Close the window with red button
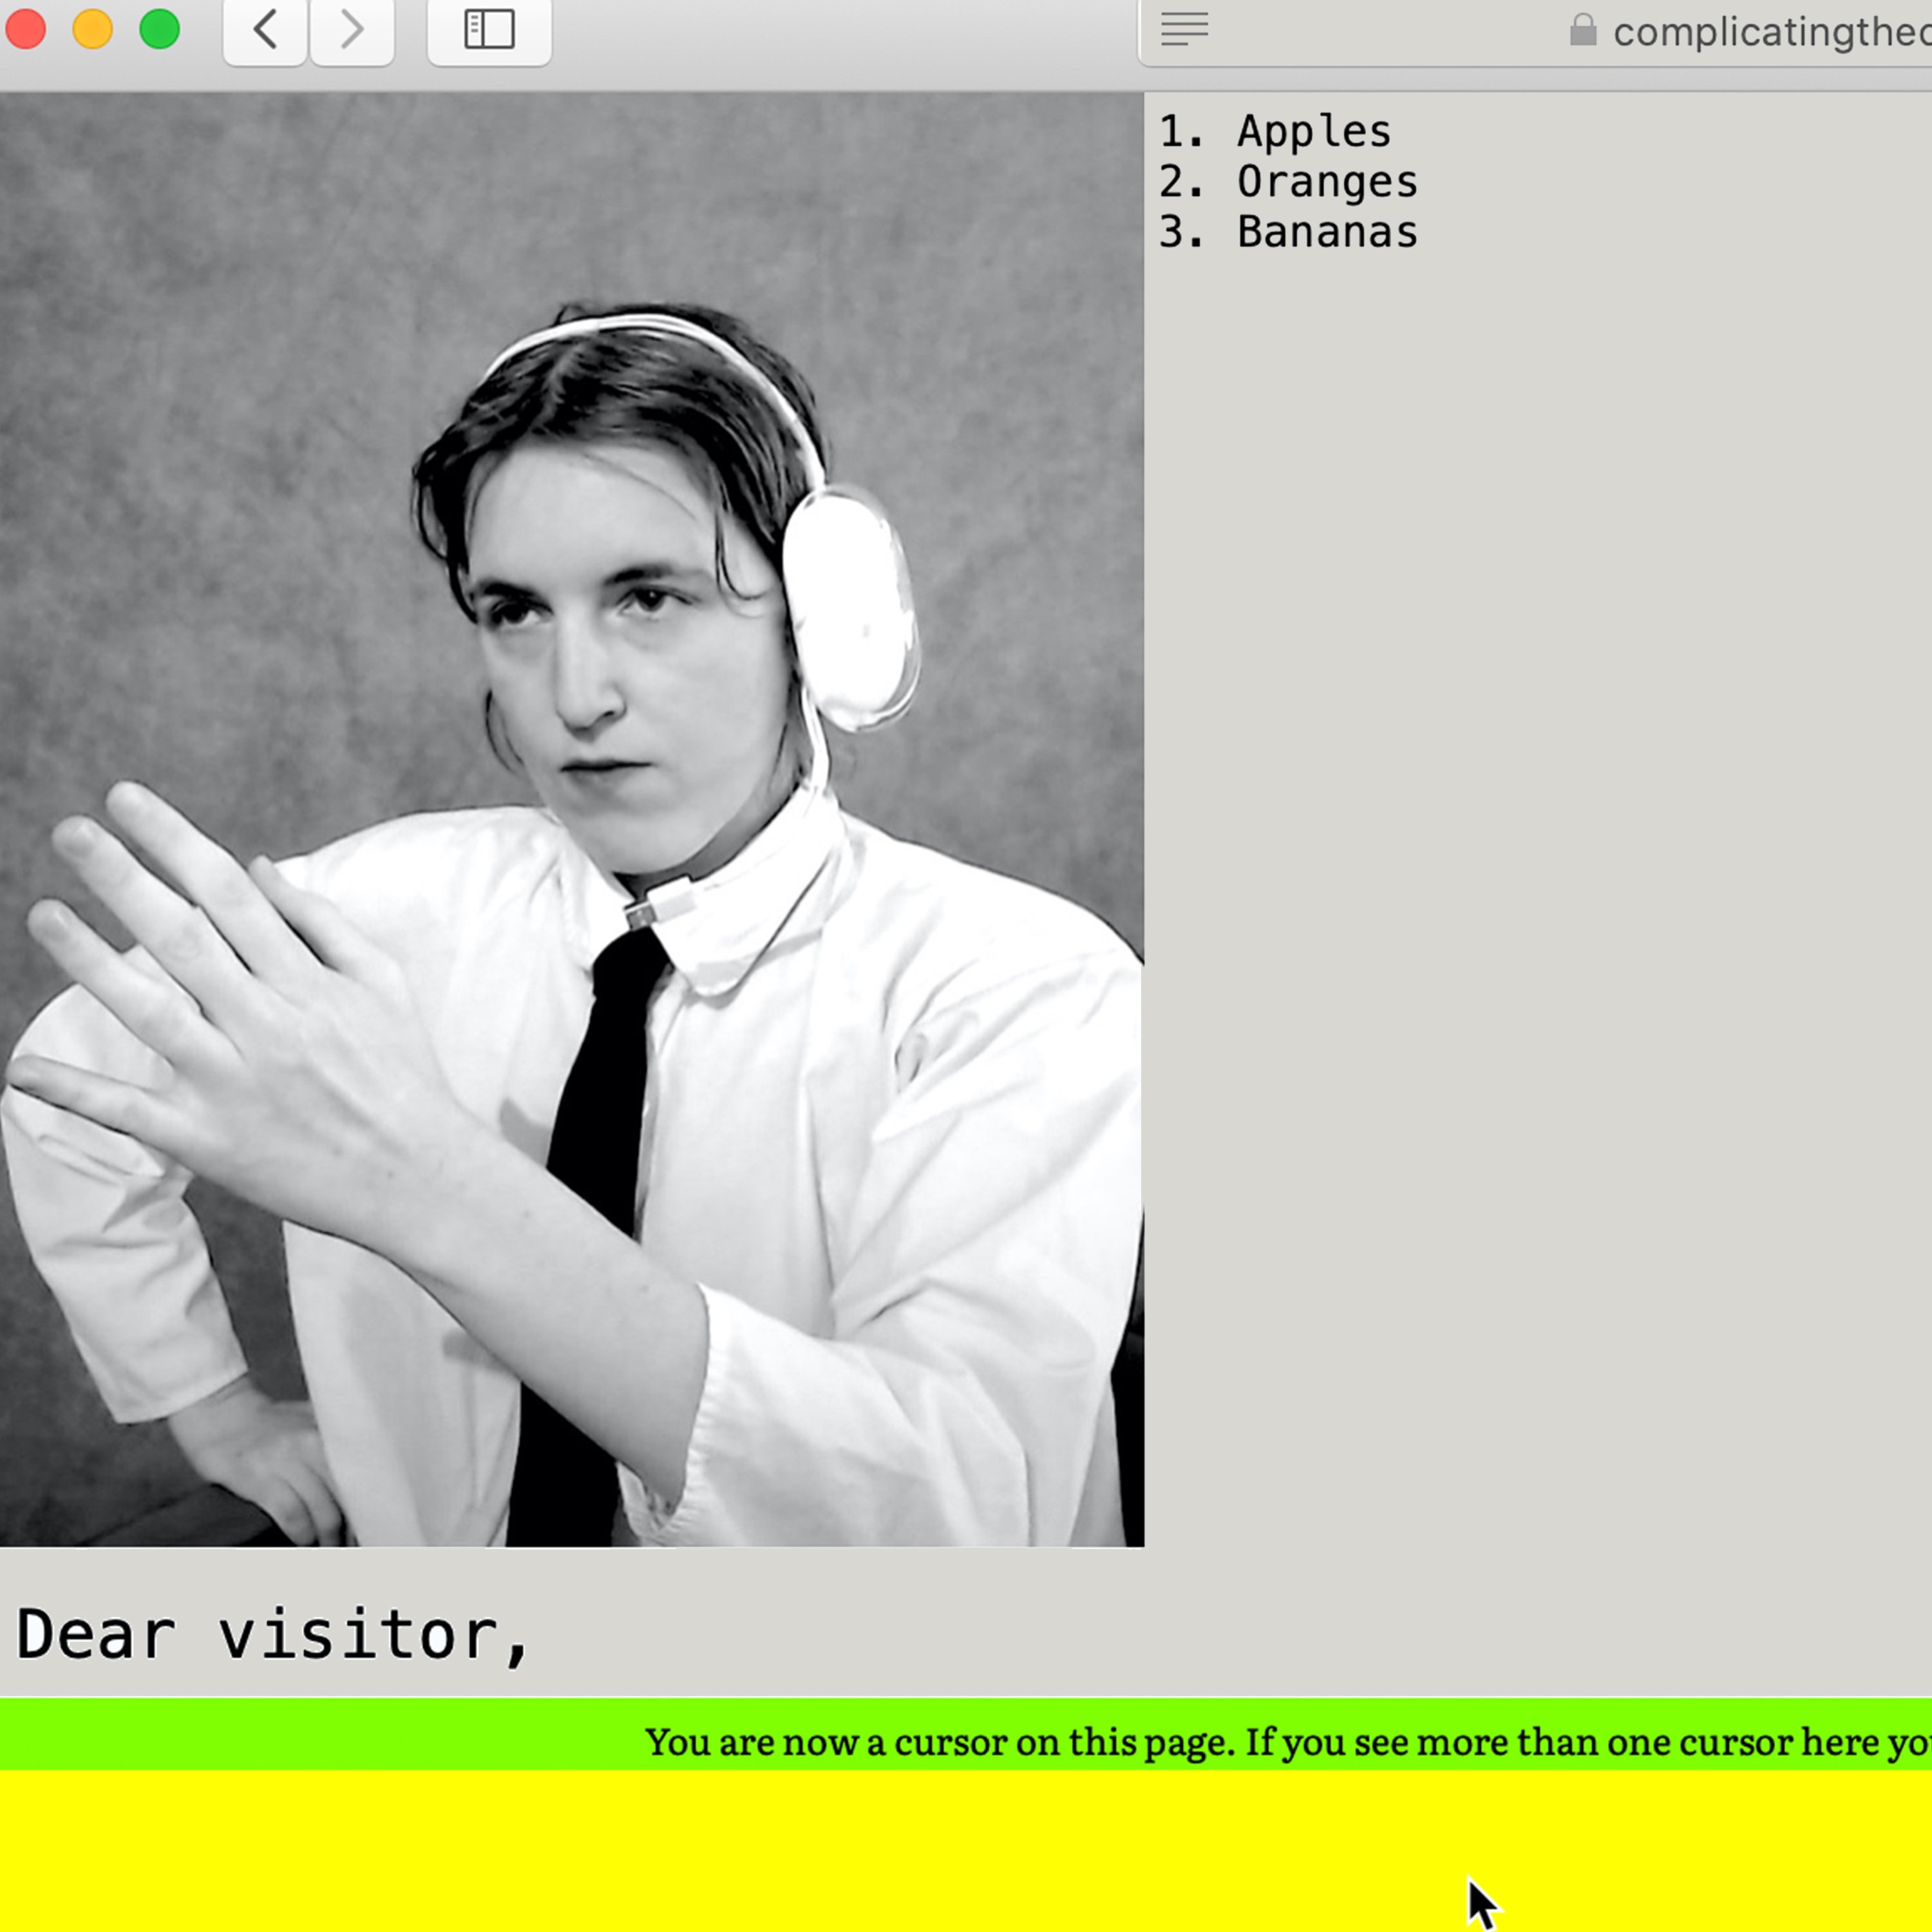 pyautogui.click(x=26, y=29)
